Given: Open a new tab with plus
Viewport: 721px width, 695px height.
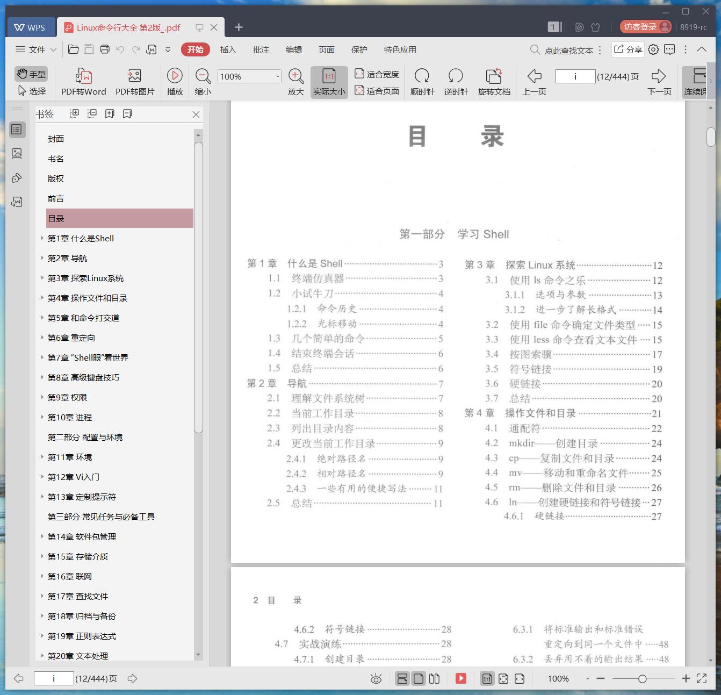Looking at the screenshot, I should click(239, 27).
